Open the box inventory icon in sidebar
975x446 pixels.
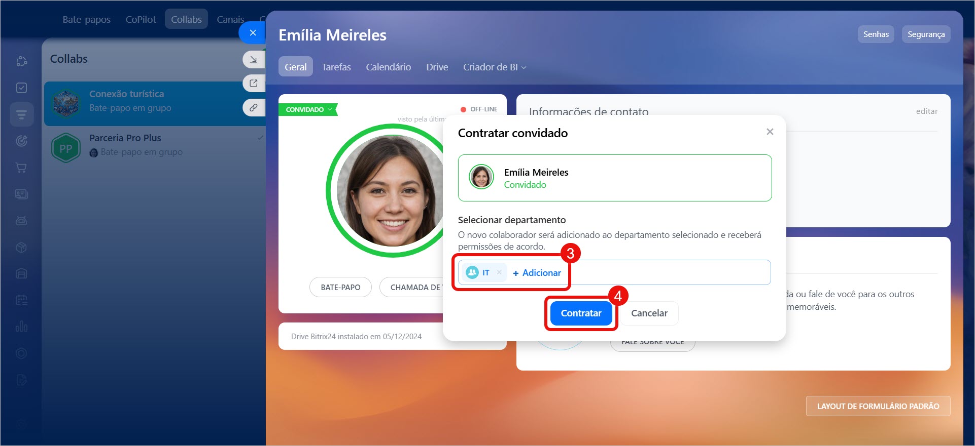pyautogui.click(x=21, y=248)
